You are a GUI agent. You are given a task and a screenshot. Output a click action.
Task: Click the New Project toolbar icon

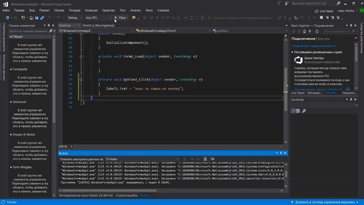(x=23, y=18)
